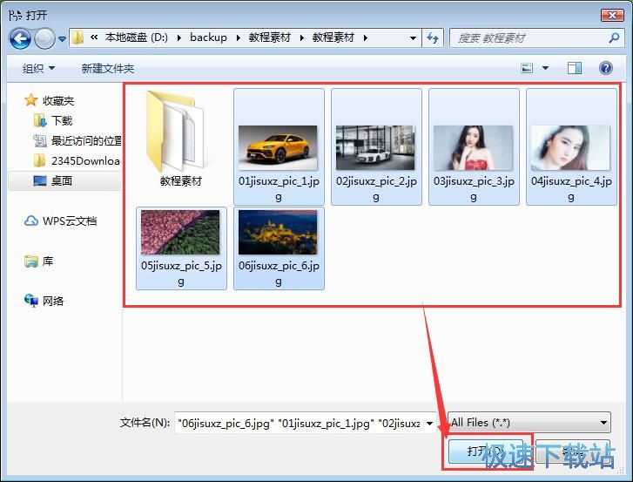Screen dimensions: 633x482
Task: Go back using the Back arrow button
Action: pyautogui.click(x=20, y=38)
